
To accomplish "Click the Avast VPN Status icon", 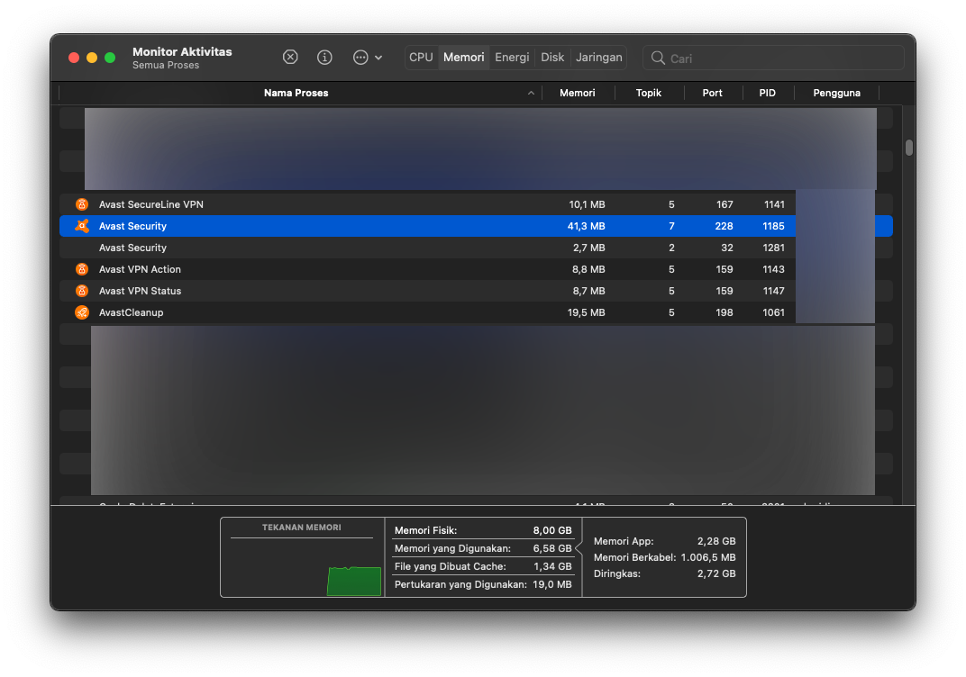I will click(82, 291).
